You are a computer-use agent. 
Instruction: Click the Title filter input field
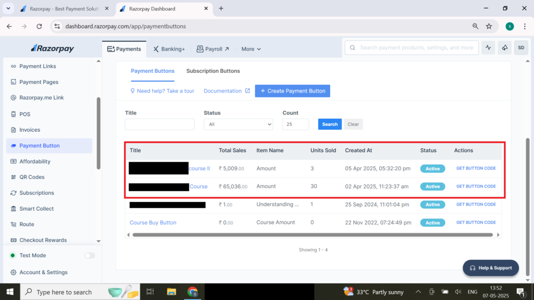160,124
